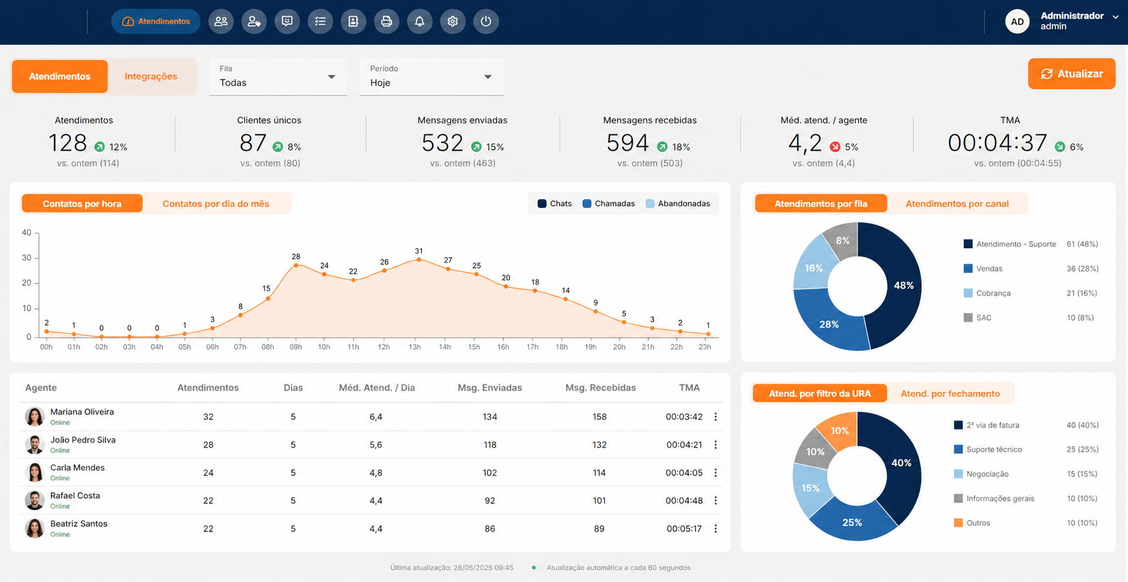
Task: Click the 13h peak point labeled 31
Action: [418, 260]
